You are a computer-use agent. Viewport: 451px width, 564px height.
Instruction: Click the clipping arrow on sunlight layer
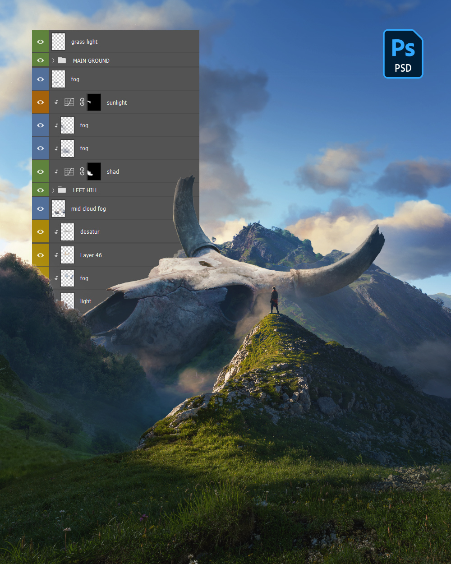(56, 102)
